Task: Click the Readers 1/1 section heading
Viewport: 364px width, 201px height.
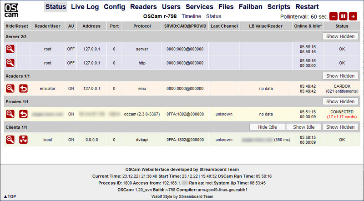Action: click(x=18, y=76)
